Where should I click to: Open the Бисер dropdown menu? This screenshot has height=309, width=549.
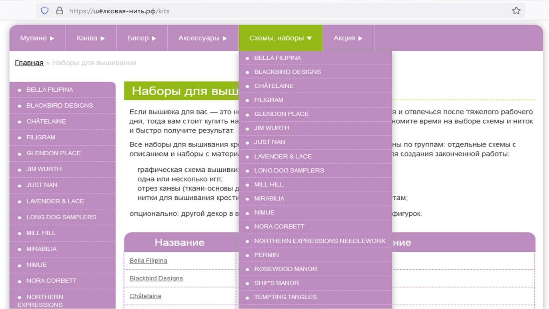coord(142,38)
